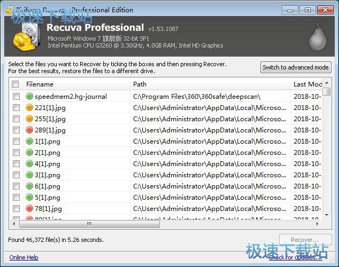Click green status dot for 2[1].png
This screenshot has height=267, width=339.
tap(29, 152)
